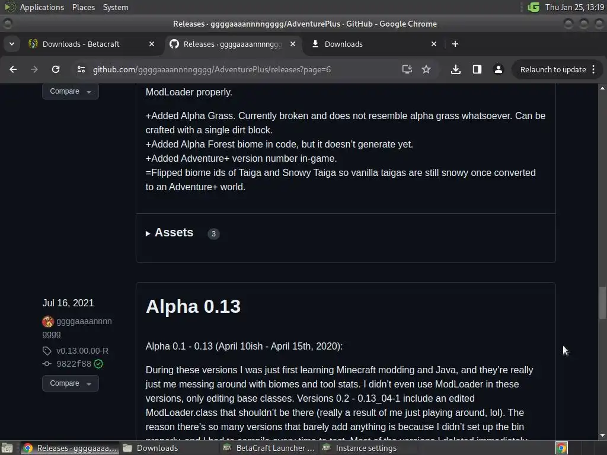Click the verified check icon by commit
Viewport: 607px width, 455px height.
click(x=98, y=364)
